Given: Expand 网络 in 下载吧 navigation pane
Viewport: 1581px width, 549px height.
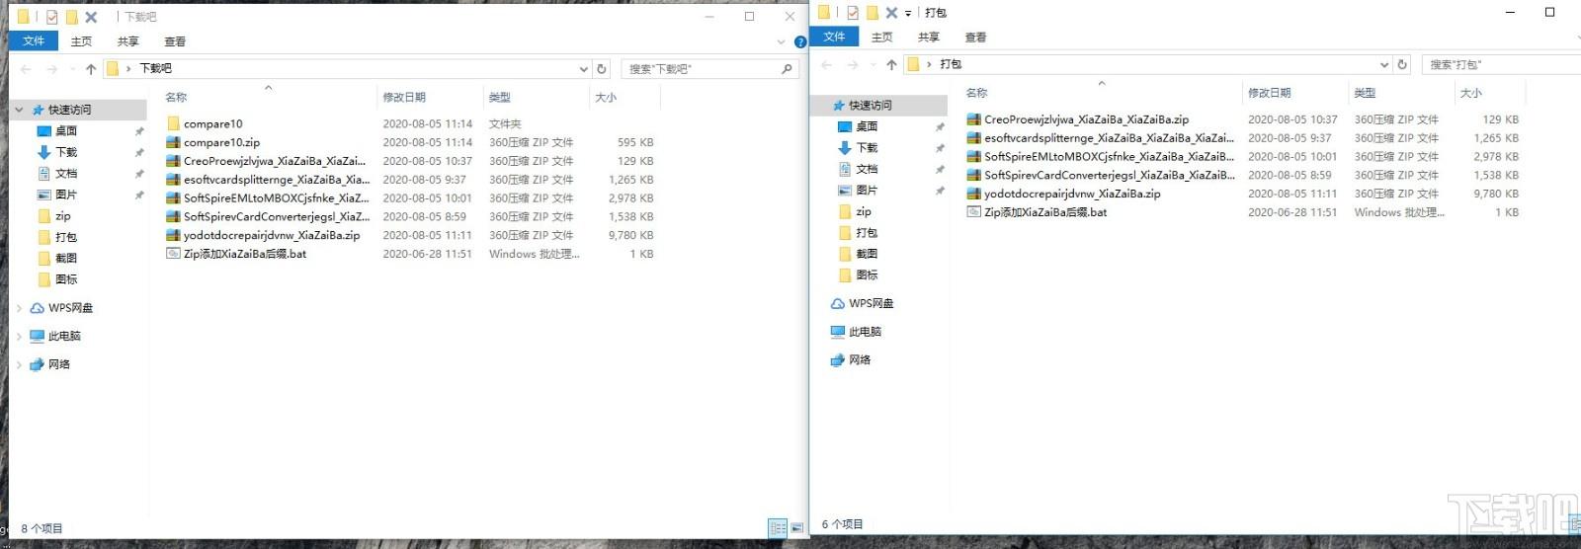Looking at the screenshot, I should 19,364.
